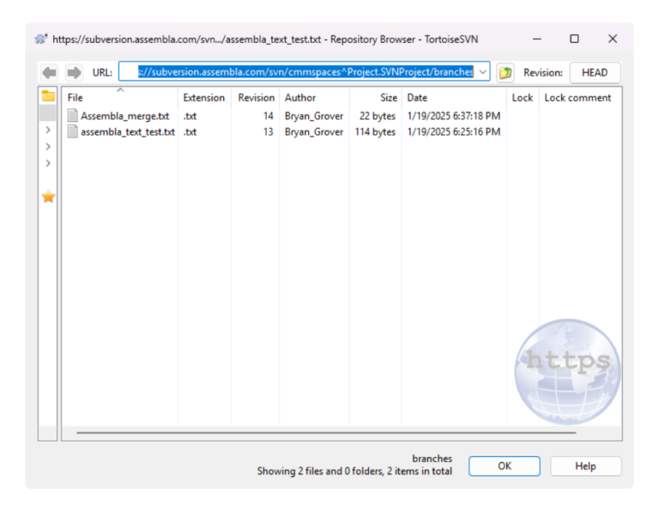Screen dimensions: 659x512
Task: Click assembla_text_test.txt file icon
Action: 73,132
